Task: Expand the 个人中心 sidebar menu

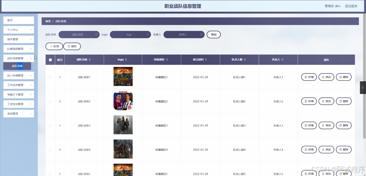Action: point(19,30)
